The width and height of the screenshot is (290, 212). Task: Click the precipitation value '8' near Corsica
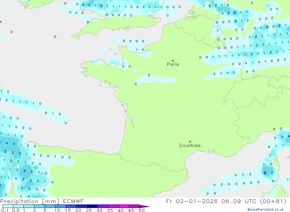(x=265, y=173)
